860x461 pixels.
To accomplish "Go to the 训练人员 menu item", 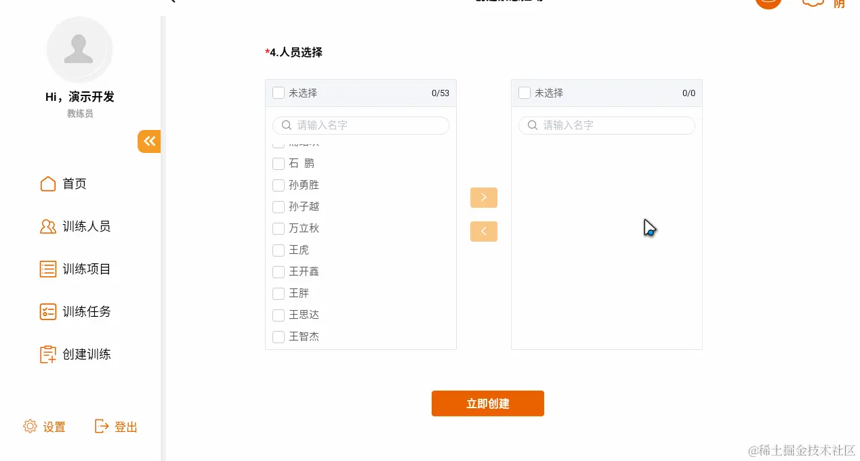I will [x=87, y=227].
